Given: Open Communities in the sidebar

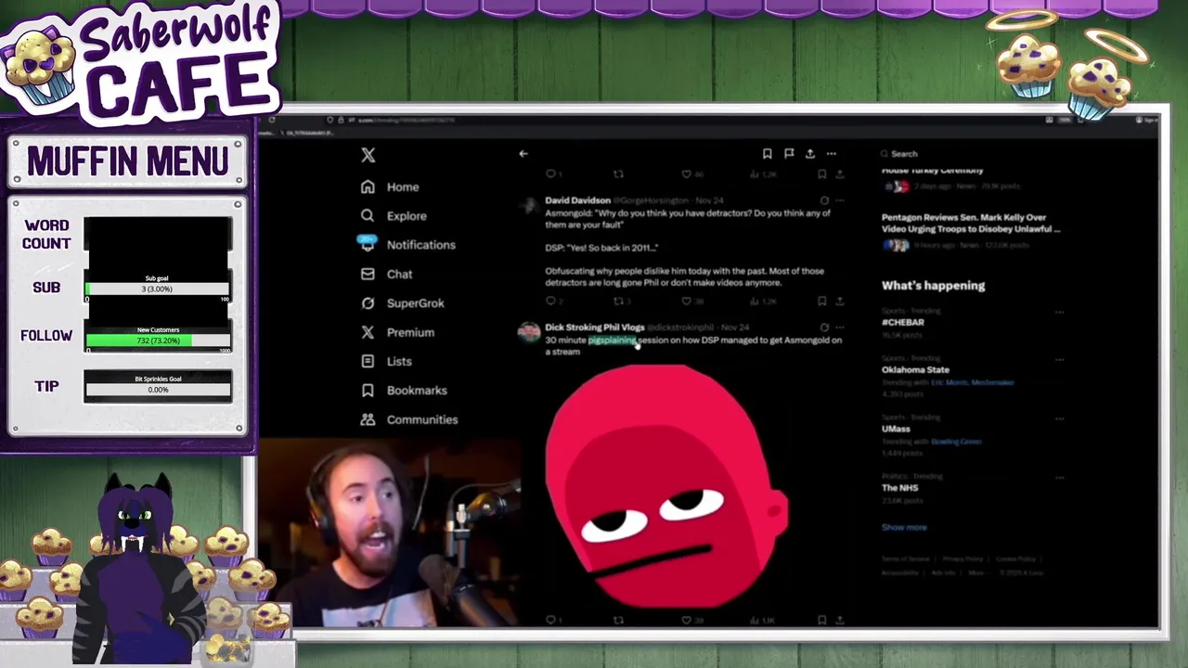Looking at the screenshot, I should pyautogui.click(x=409, y=419).
